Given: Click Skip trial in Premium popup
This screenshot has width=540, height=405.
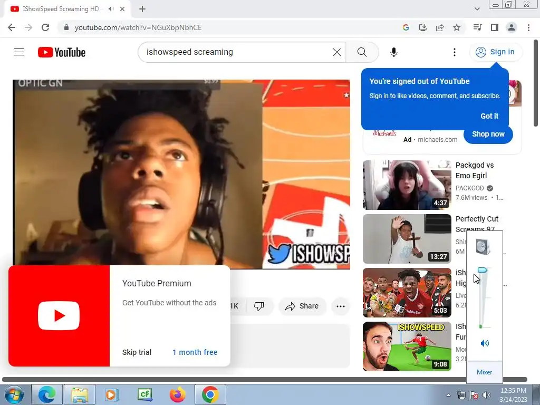Looking at the screenshot, I should tap(137, 352).
